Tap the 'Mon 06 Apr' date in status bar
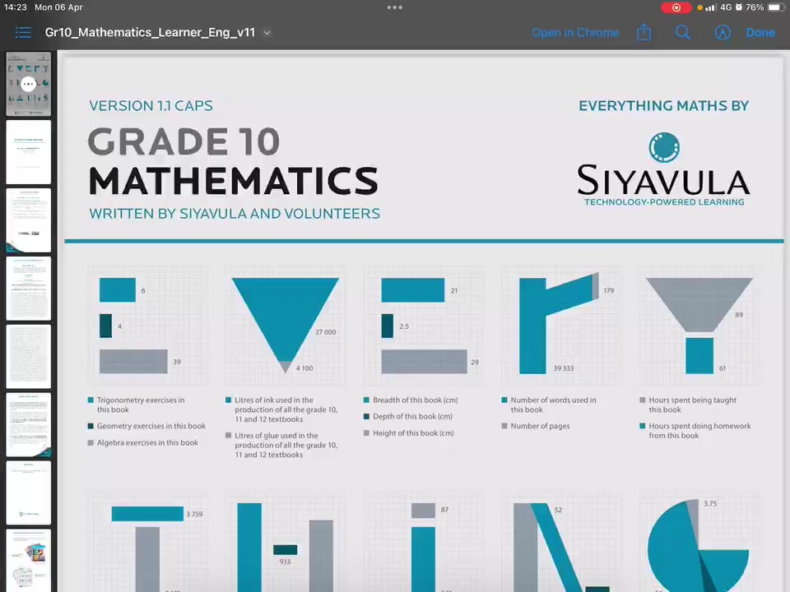The image size is (790, 592). tap(58, 7)
